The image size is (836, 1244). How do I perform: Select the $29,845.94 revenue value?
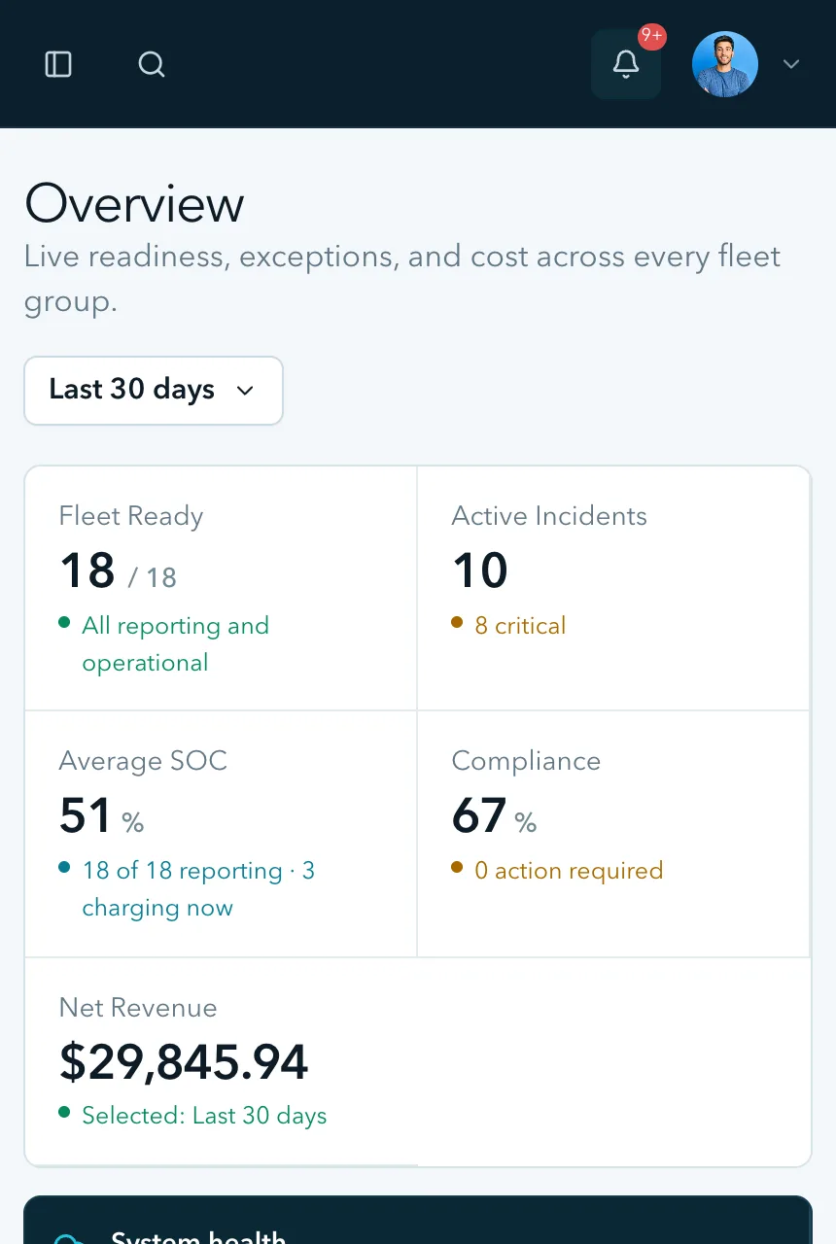[x=184, y=1062]
